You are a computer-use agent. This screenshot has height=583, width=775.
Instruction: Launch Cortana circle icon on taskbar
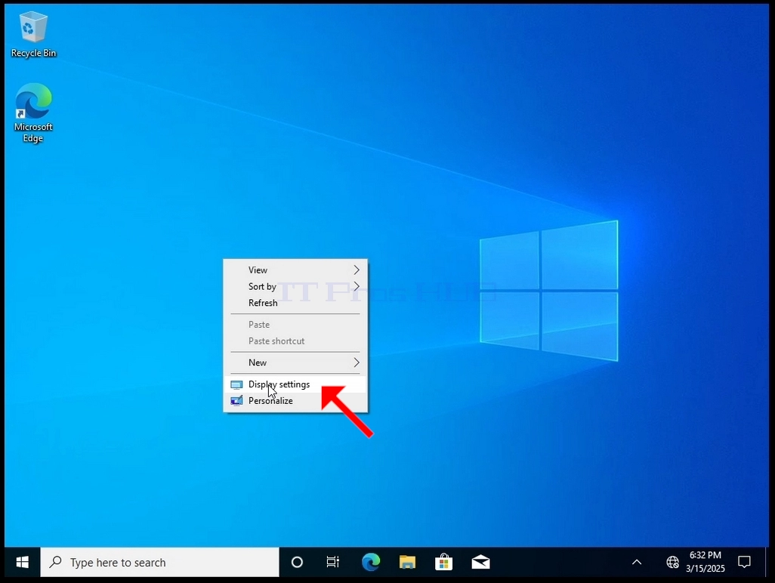coord(297,562)
